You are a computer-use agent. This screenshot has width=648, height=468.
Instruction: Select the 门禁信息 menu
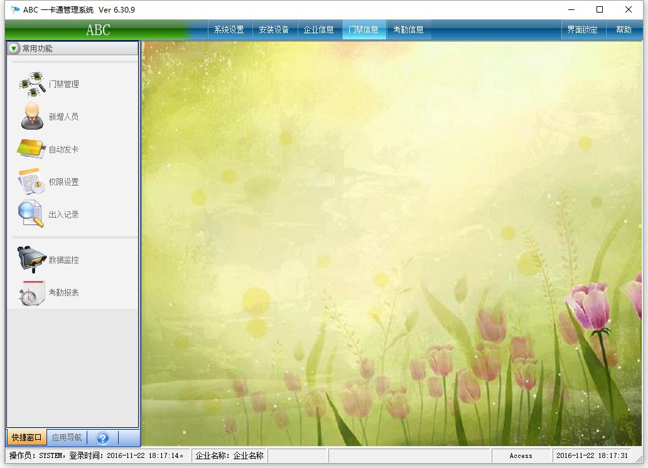pyautogui.click(x=364, y=29)
